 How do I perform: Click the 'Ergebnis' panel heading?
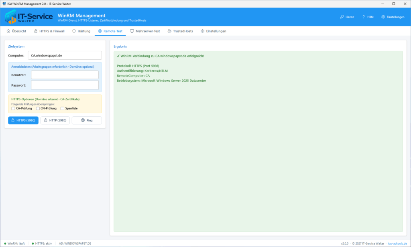click(x=120, y=47)
